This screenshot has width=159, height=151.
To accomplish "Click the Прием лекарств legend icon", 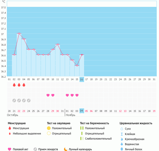I will 36,149.
